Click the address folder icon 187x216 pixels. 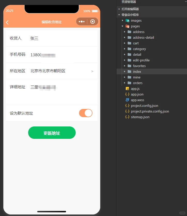pyautogui.click(x=129, y=32)
